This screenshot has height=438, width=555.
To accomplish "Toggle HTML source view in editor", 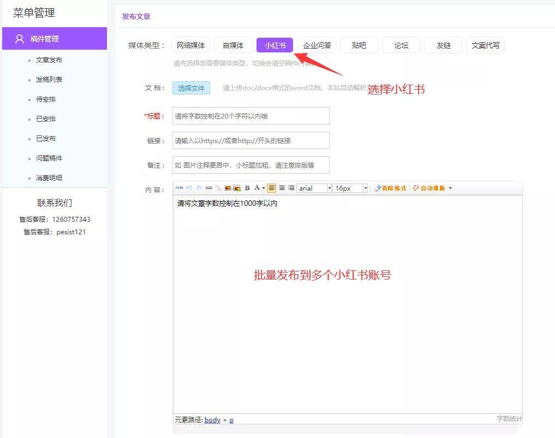I will tap(180, 188).
